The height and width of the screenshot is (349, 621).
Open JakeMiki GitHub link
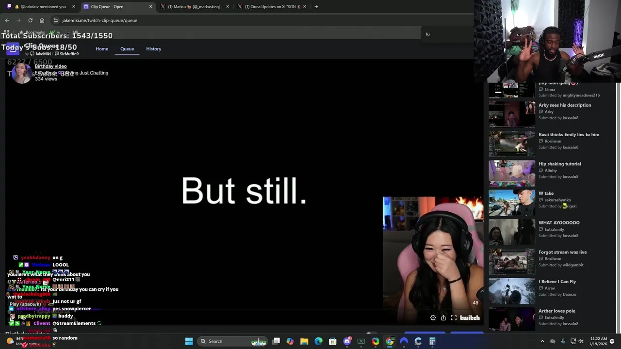point(40,54)
